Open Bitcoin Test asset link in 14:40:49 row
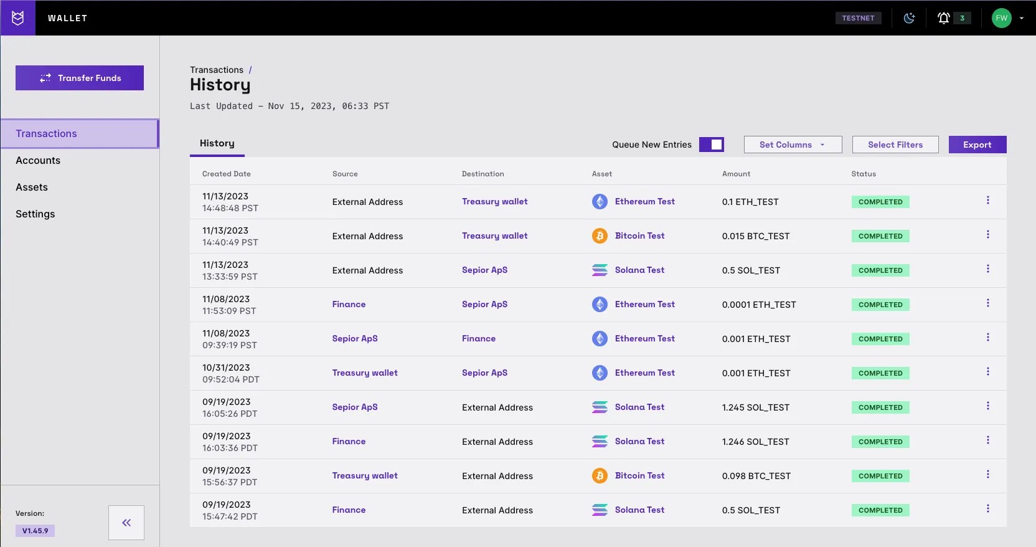 pos(639,235)
